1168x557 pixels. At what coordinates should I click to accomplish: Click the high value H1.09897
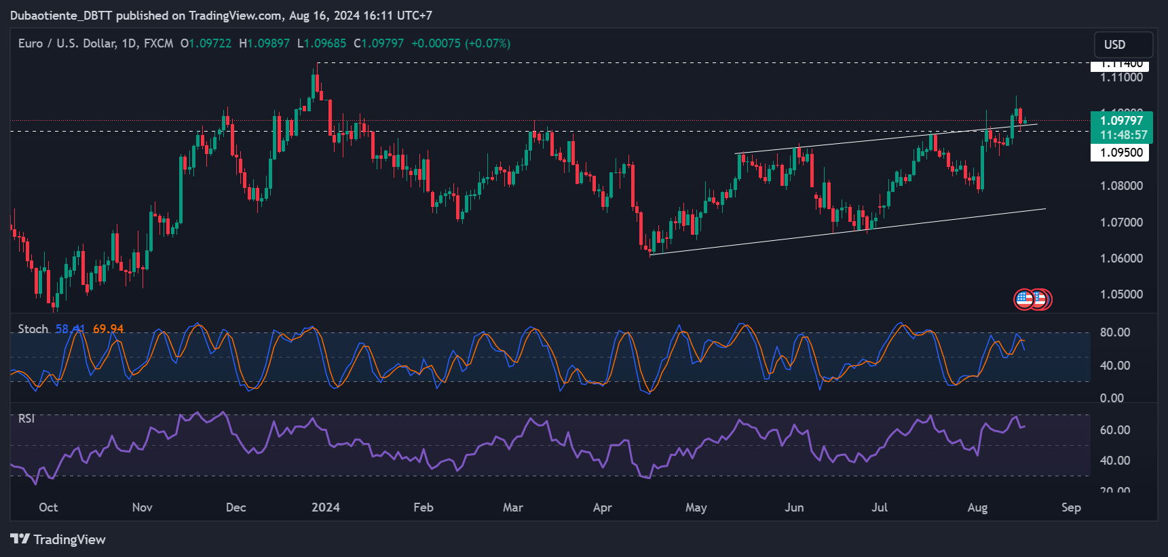[264, 43]
